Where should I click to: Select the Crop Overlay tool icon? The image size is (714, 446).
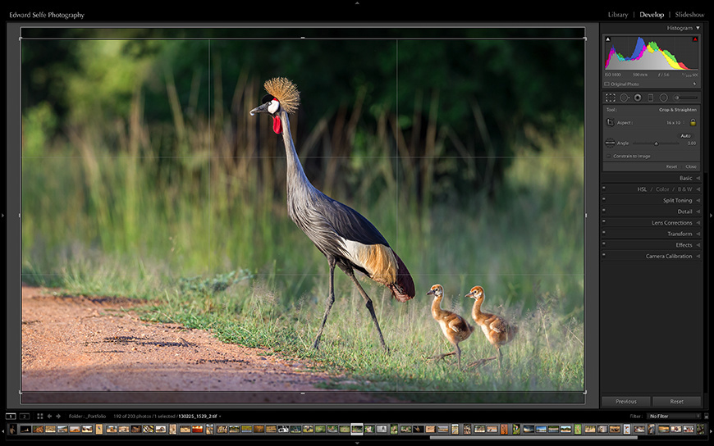[610, 98]
